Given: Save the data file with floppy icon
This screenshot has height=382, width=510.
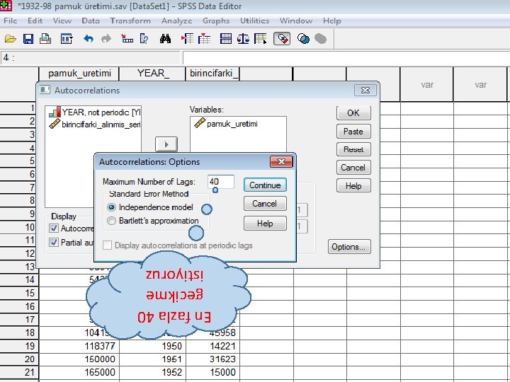Looking at the screenshot, I should pos(28,39).
